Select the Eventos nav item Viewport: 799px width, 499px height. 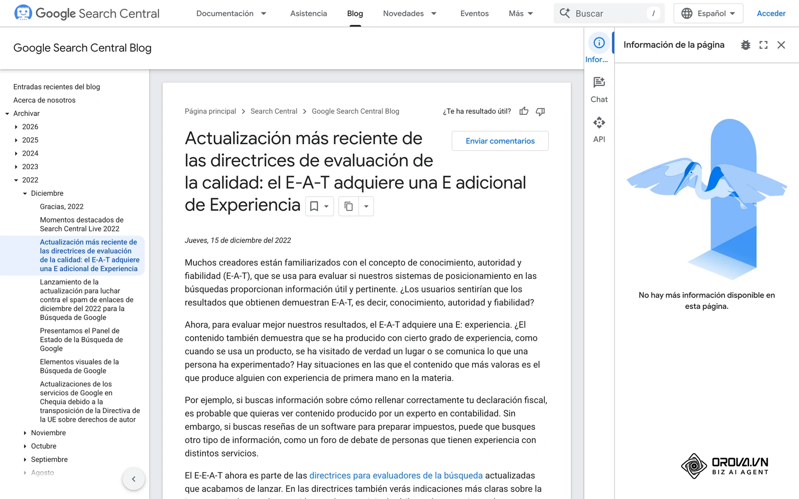point(474,13)
